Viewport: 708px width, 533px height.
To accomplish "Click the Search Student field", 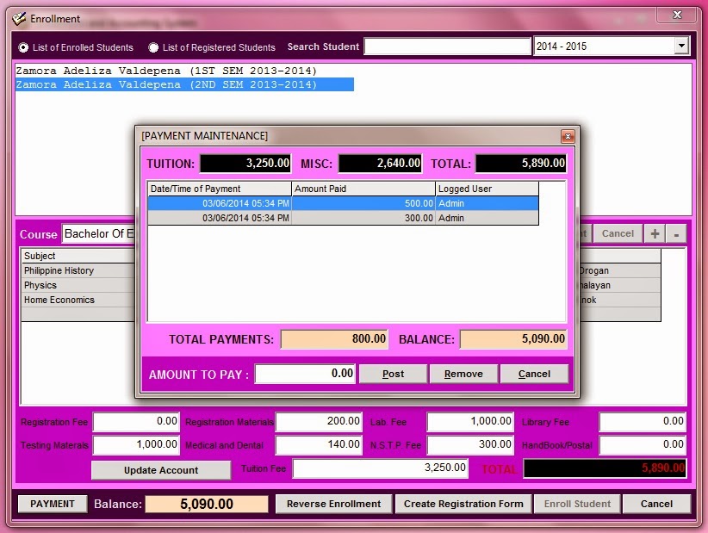I will click(447, 46).
